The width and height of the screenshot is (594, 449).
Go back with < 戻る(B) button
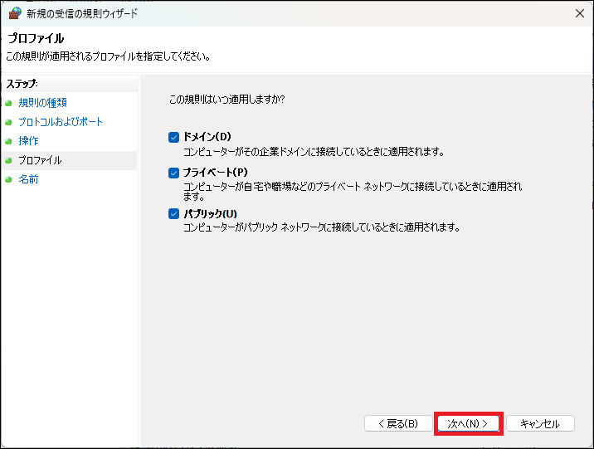398,423
